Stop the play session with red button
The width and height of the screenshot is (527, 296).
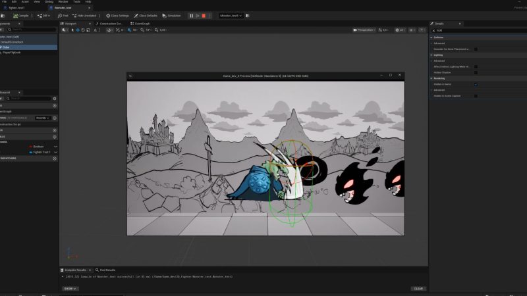(x=204, y=15)
